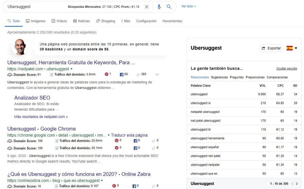Open Herramientas options

click(172, 21)
